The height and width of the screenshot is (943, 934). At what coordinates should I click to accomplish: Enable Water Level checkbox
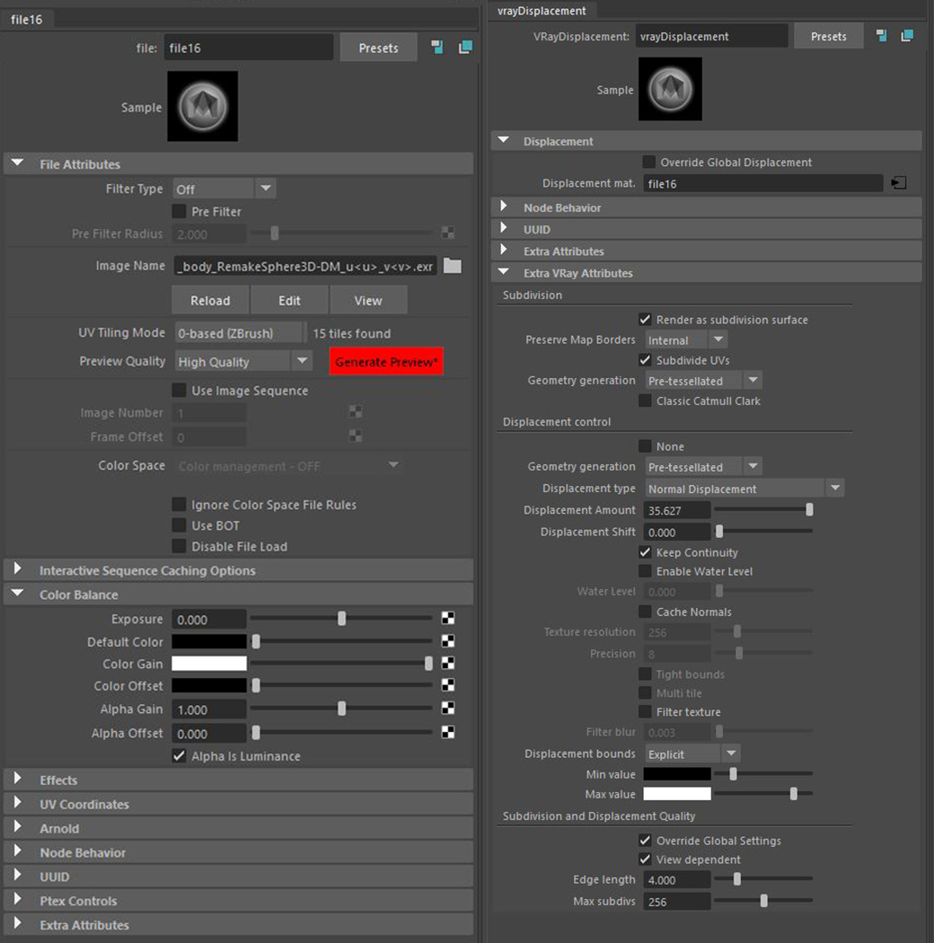pyautogui.click(x=645, y=571)
